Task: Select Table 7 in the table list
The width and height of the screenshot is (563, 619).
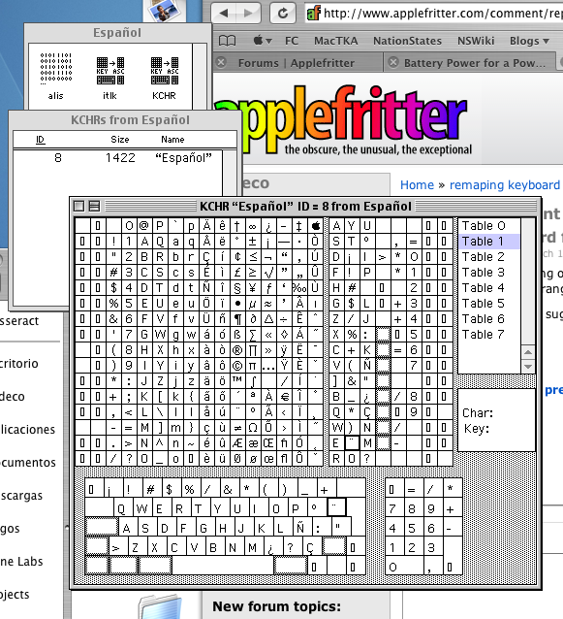Action: click(489, 335)
